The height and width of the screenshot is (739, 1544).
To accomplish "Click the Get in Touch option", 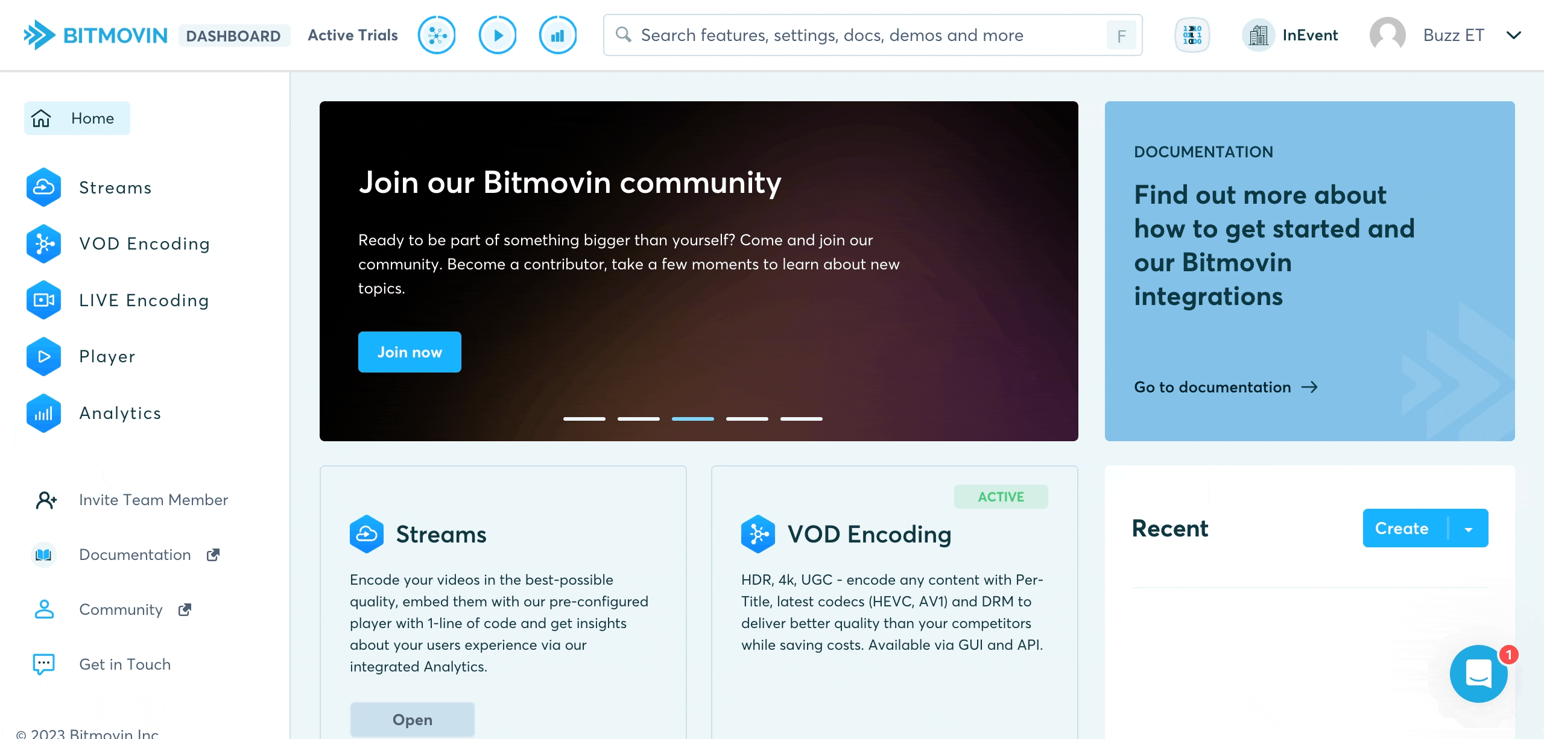I will 124,665.
